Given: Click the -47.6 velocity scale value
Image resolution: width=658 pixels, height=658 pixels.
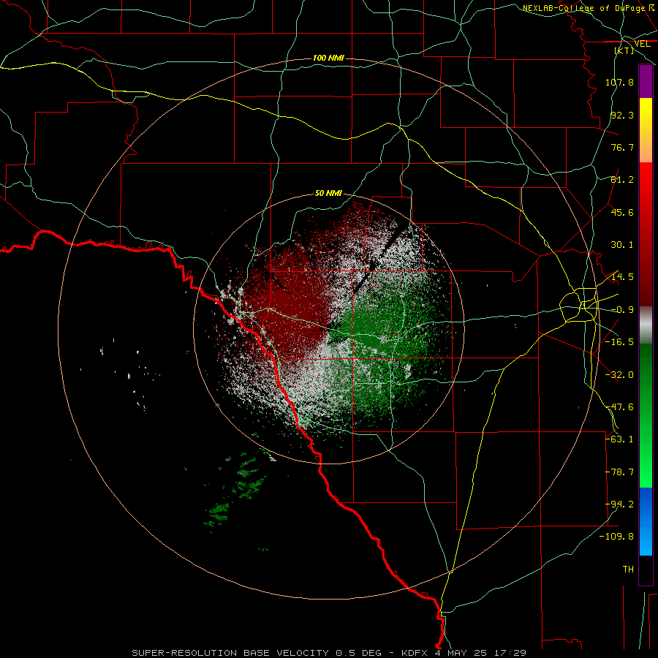Looking at the screenshot, I should [619, 407].
